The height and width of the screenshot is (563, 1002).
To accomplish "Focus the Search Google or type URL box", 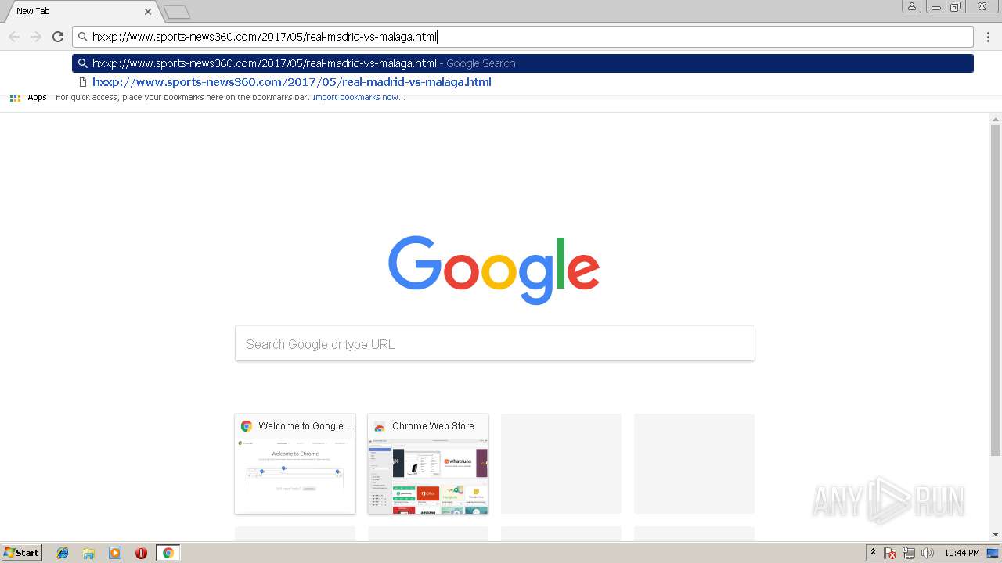I will coord(495,344).
